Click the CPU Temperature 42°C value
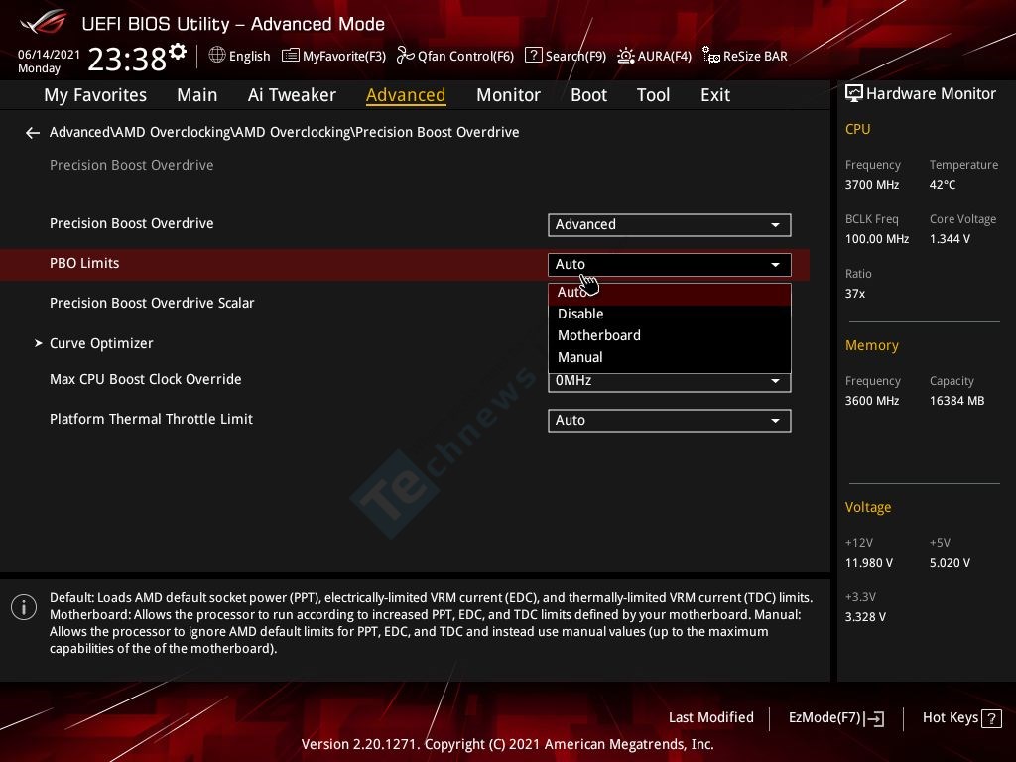This screenshot has height=762, width=1016. point(943,185)
